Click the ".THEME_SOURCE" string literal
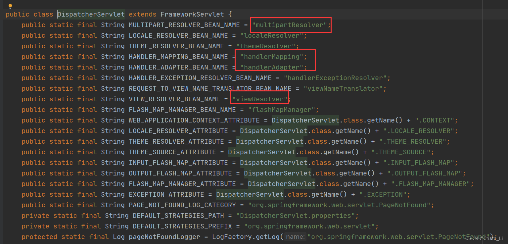Viewport: 508px width, 244px height. [401, 152]
